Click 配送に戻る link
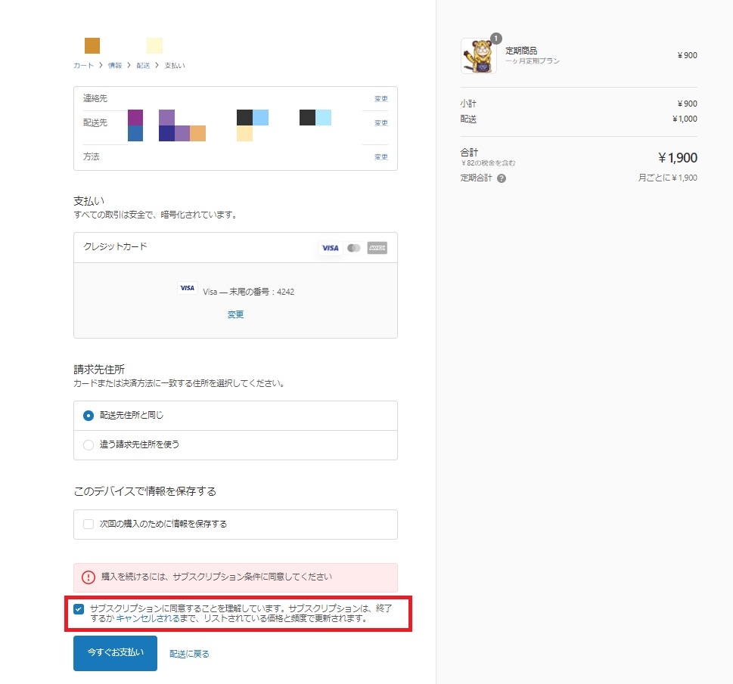 tap(189, 654)
